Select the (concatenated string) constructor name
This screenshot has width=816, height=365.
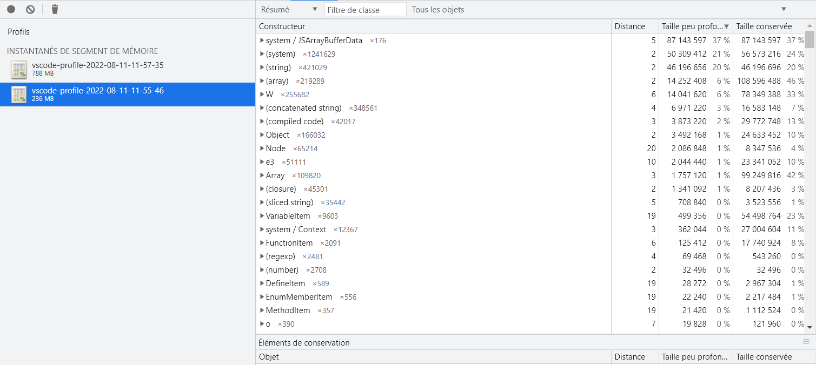point(304,108)
